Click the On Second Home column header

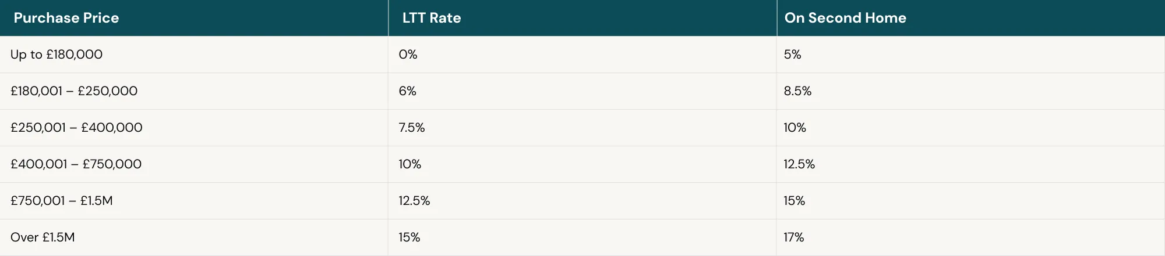pos(845,18)
